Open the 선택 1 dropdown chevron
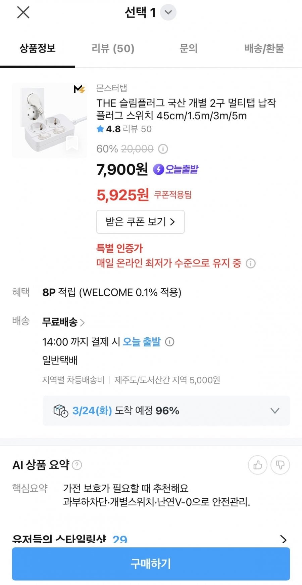The width and height of the screenshot is (302, 585). click(x=168, y=12)
